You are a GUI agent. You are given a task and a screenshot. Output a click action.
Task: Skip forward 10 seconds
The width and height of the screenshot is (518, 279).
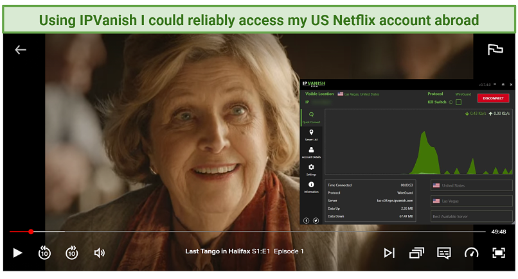[72, 253]
